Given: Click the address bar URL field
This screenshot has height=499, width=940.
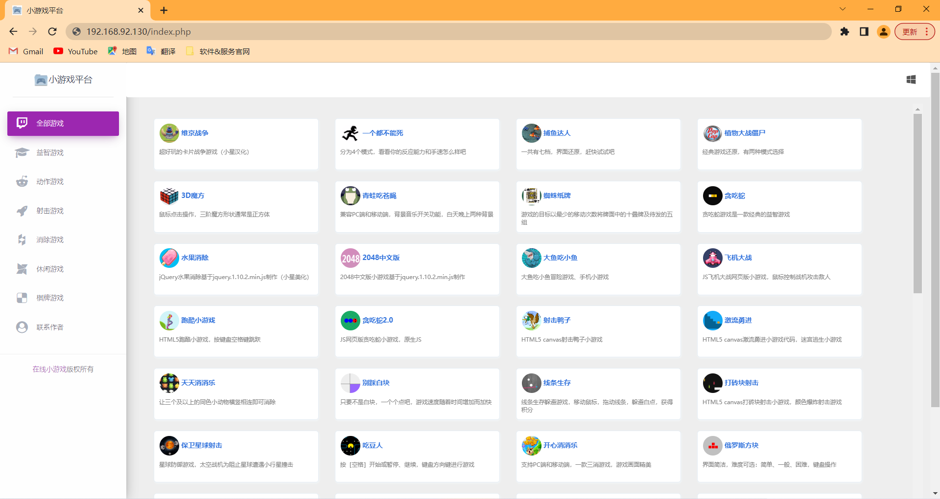Looking at the screenshot, I should pyautogui.click(x=448, y=32).
